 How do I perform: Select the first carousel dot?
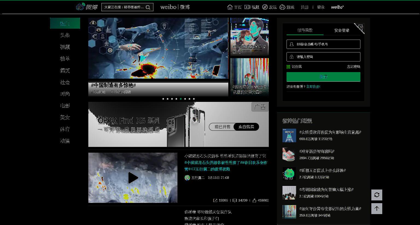click(x=163, y=99)
